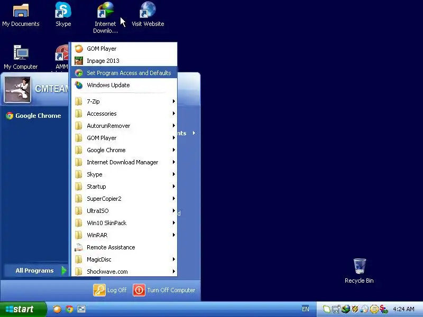Launch GOM Player from quick launch bar
Viewport: 423px width, 317px height.
(x=57, y=309)
